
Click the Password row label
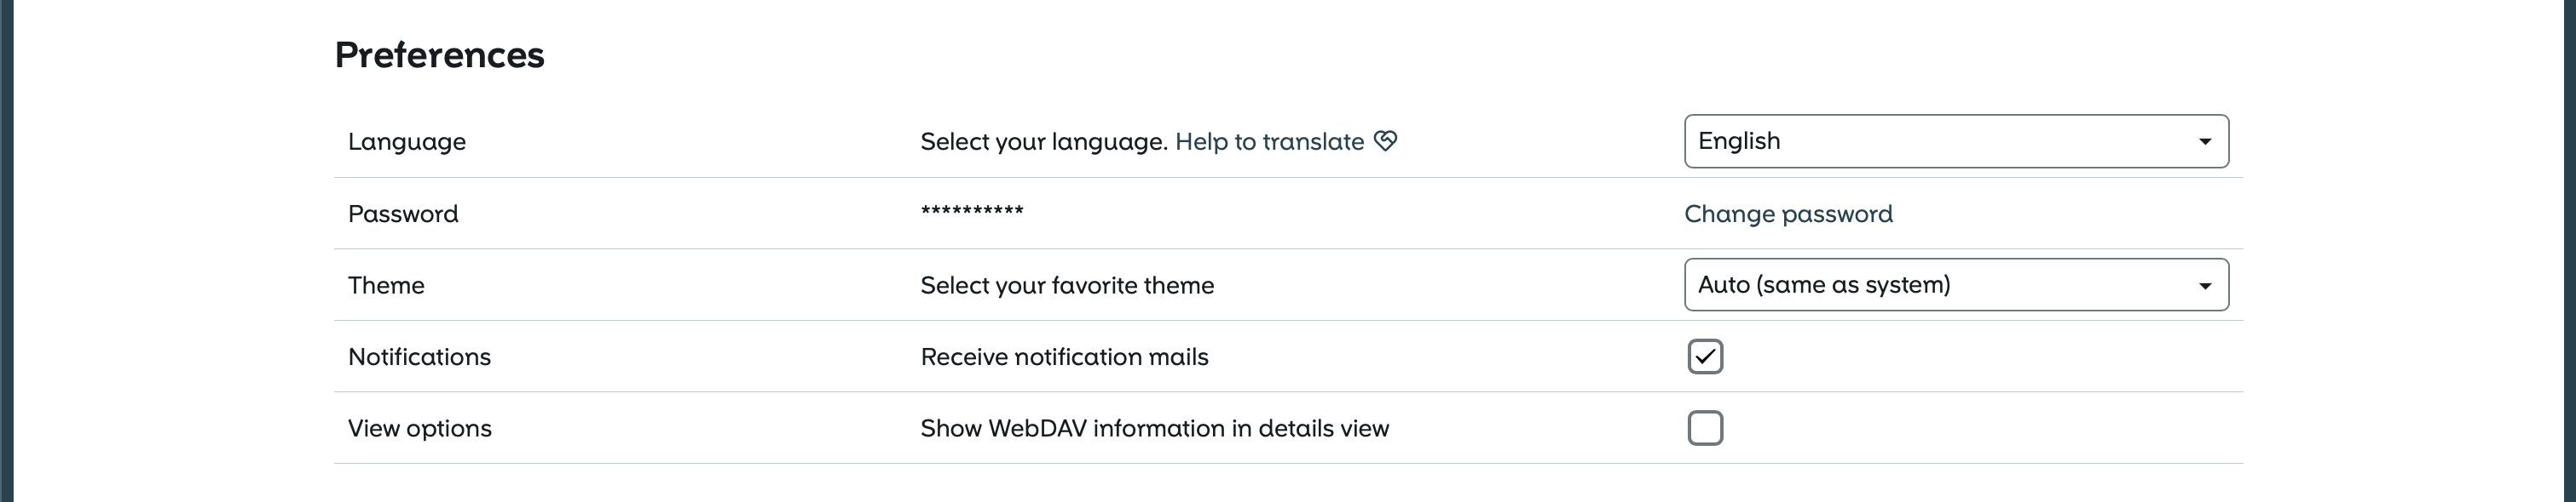[x=403, y=214]
